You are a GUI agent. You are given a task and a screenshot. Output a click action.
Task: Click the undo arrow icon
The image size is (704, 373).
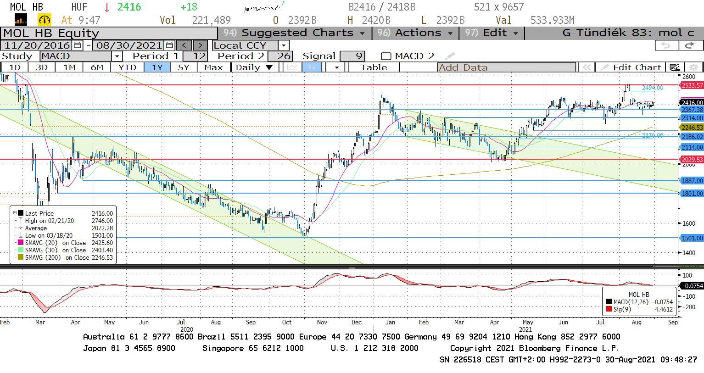point(666,45)
